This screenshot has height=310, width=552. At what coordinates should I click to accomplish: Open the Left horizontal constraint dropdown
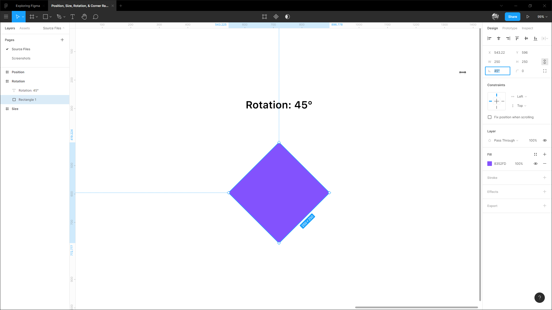(522, 96)
